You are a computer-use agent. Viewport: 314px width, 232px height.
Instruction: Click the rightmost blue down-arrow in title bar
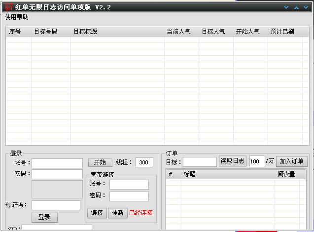tap(306, 7)
